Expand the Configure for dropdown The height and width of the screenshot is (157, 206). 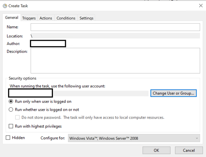click(x=134, y=138)
